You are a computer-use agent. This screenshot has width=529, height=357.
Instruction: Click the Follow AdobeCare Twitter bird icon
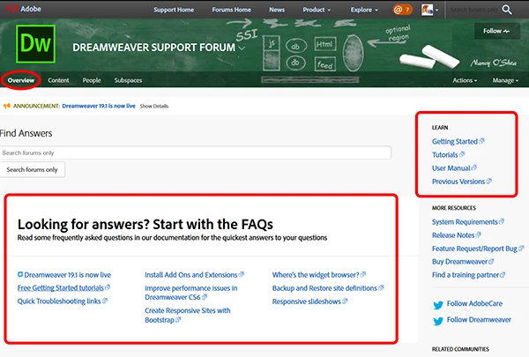click(x=438, y=305)
